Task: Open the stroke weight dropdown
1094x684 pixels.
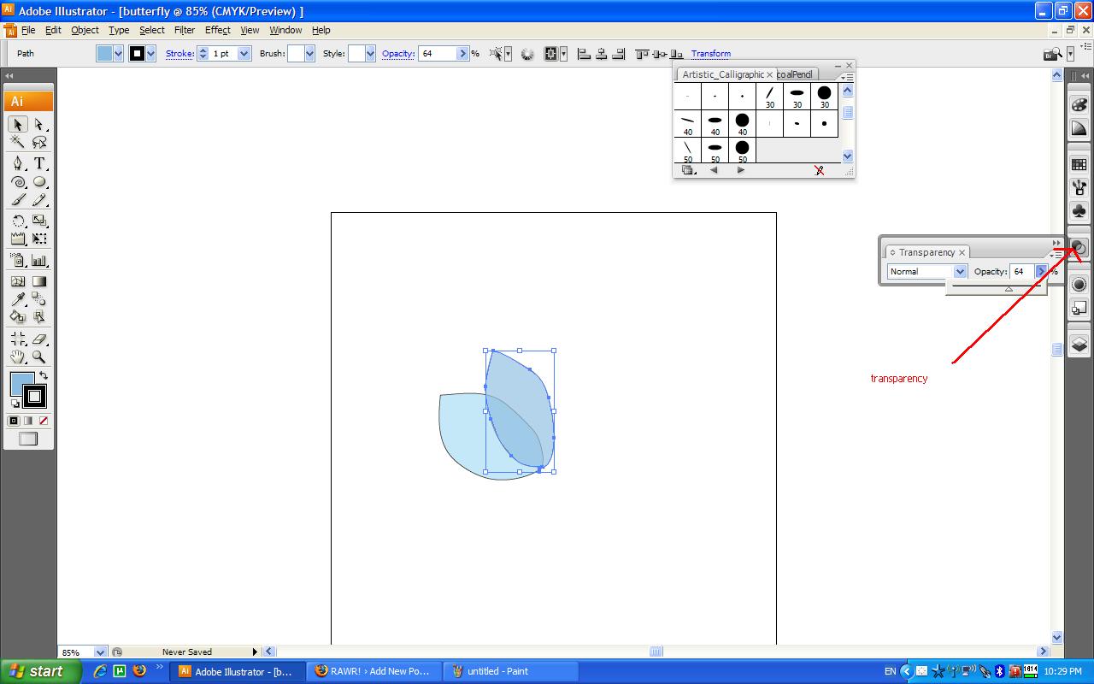Action: click(244, 54)
